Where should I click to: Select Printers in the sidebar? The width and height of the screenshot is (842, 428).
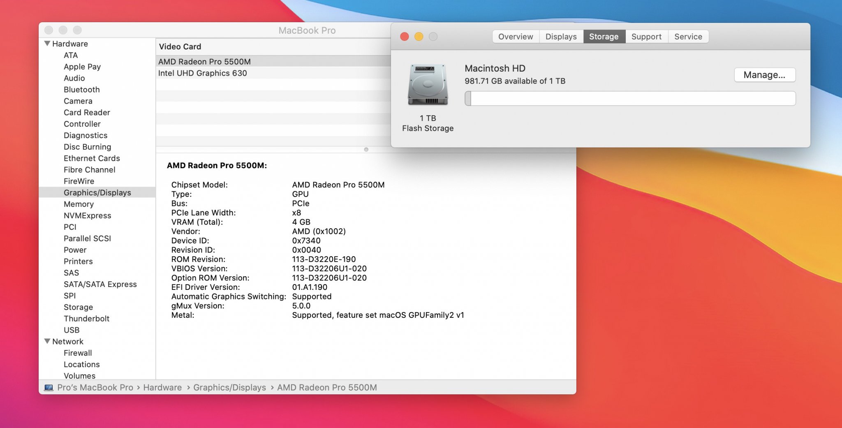78,261
